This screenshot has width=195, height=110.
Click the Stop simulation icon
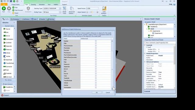coord(9,9)
